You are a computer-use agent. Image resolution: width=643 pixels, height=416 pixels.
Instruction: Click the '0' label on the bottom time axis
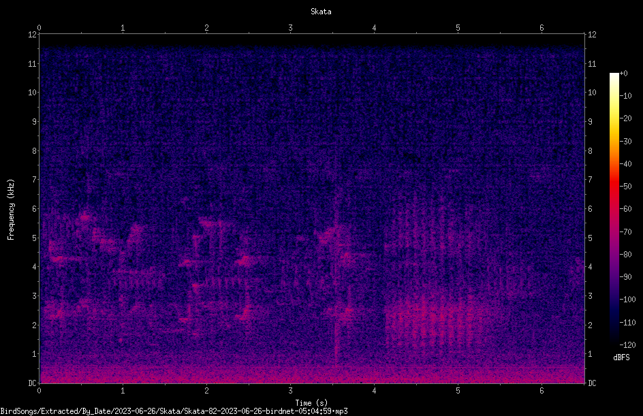coord(39,391)
